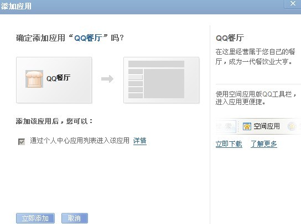The width and height of the screenshot is (301, 224).
Task: Click large content area in layout preview
Action: (x=164, y=83)
